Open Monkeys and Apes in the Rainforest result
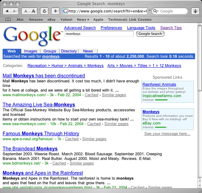 43,173
